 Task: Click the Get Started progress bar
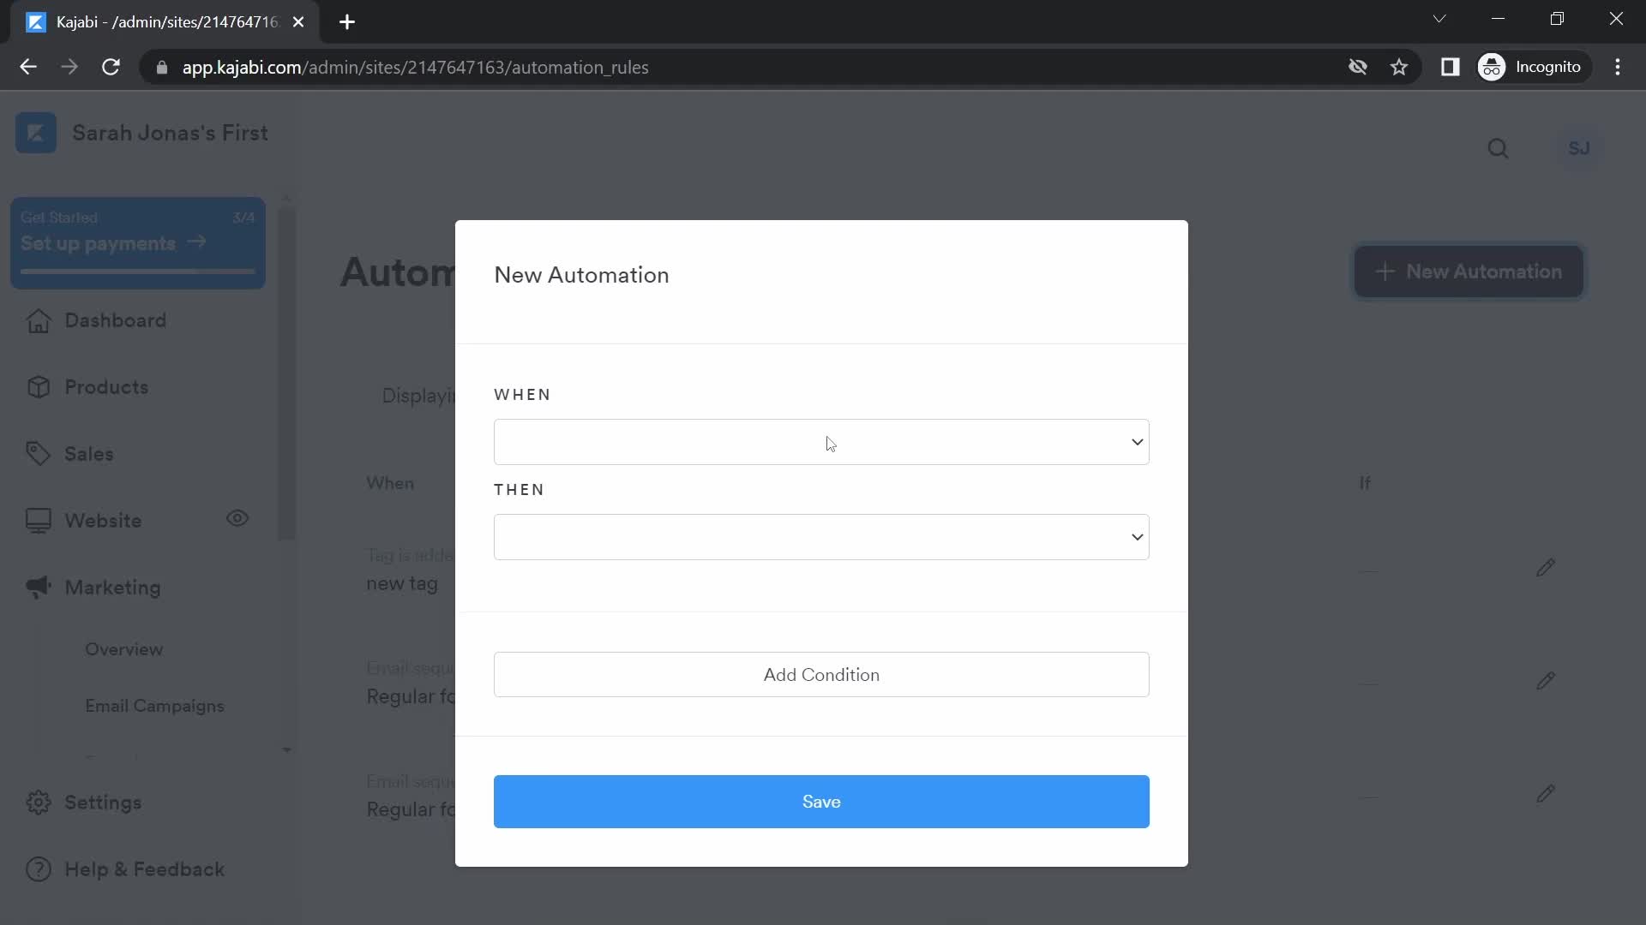(x=137, y=272)
